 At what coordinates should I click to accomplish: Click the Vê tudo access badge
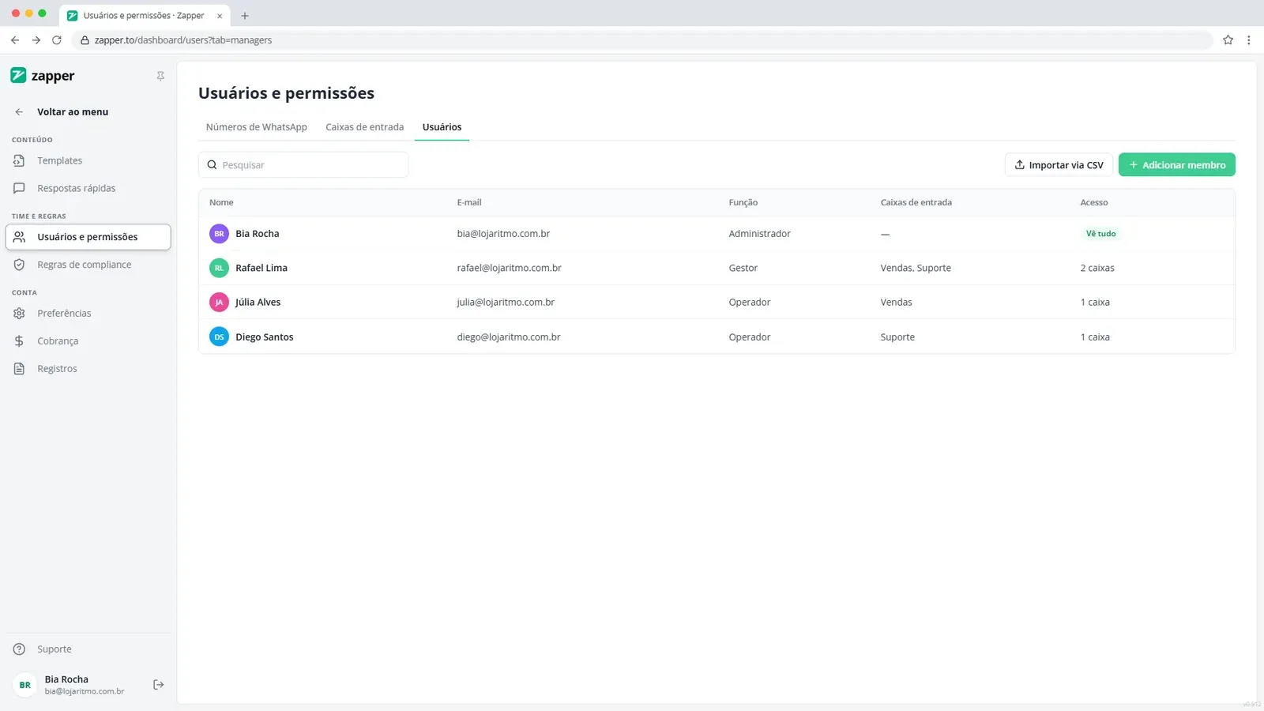tap(1100, 234)
